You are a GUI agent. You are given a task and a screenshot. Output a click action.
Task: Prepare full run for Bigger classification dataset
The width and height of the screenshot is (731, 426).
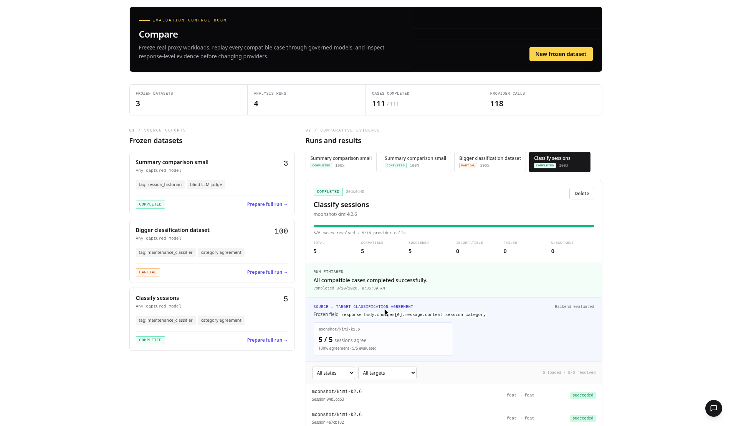(267, 272)
